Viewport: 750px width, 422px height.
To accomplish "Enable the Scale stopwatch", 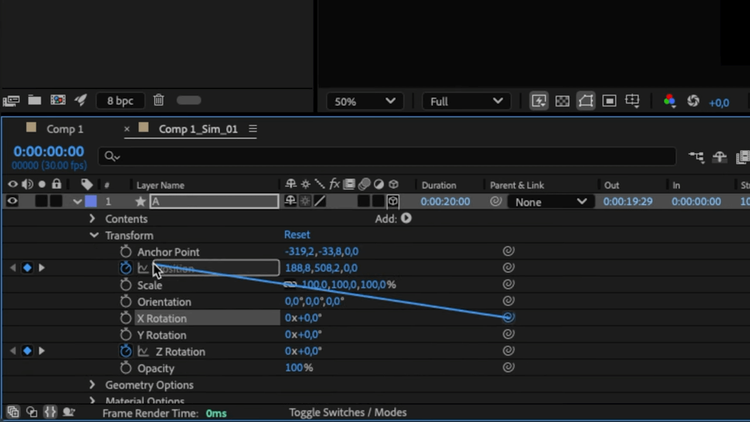I will pyautogui.click(x=125, y=285).
